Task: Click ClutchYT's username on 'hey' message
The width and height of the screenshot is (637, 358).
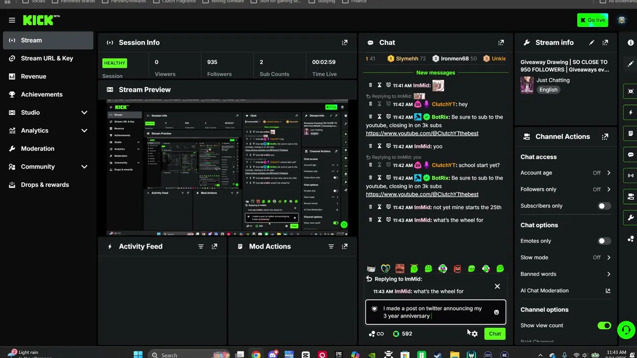Action: (443, 104)
